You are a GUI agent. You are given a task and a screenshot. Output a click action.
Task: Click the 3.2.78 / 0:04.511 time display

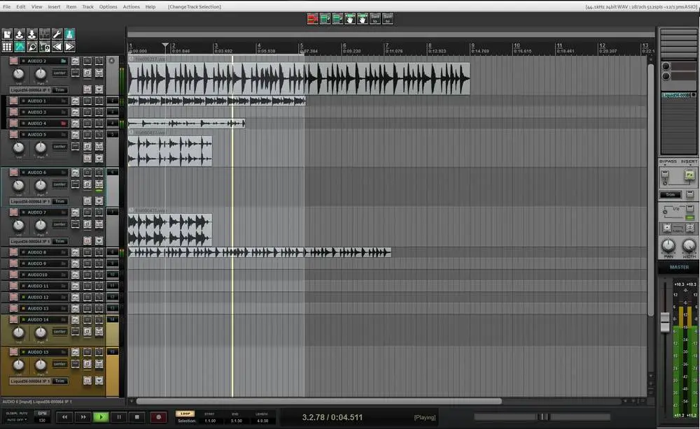coord(332,417)
